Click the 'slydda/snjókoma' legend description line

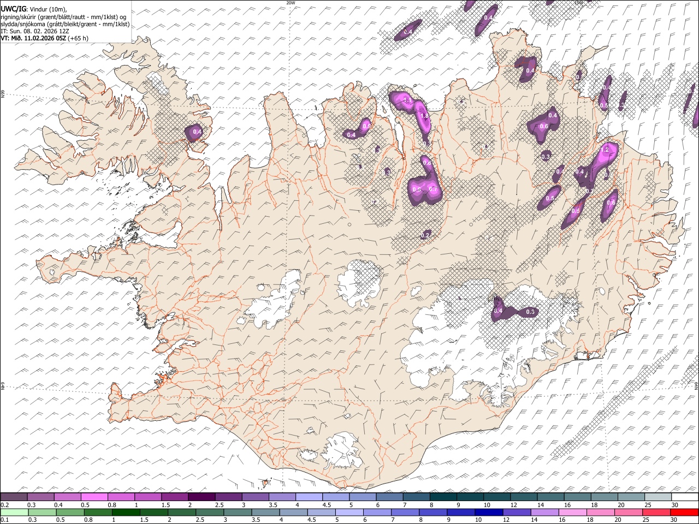point(65,24)
